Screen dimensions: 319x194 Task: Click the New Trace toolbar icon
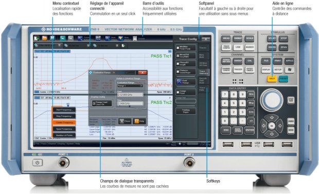click(108, 39)
